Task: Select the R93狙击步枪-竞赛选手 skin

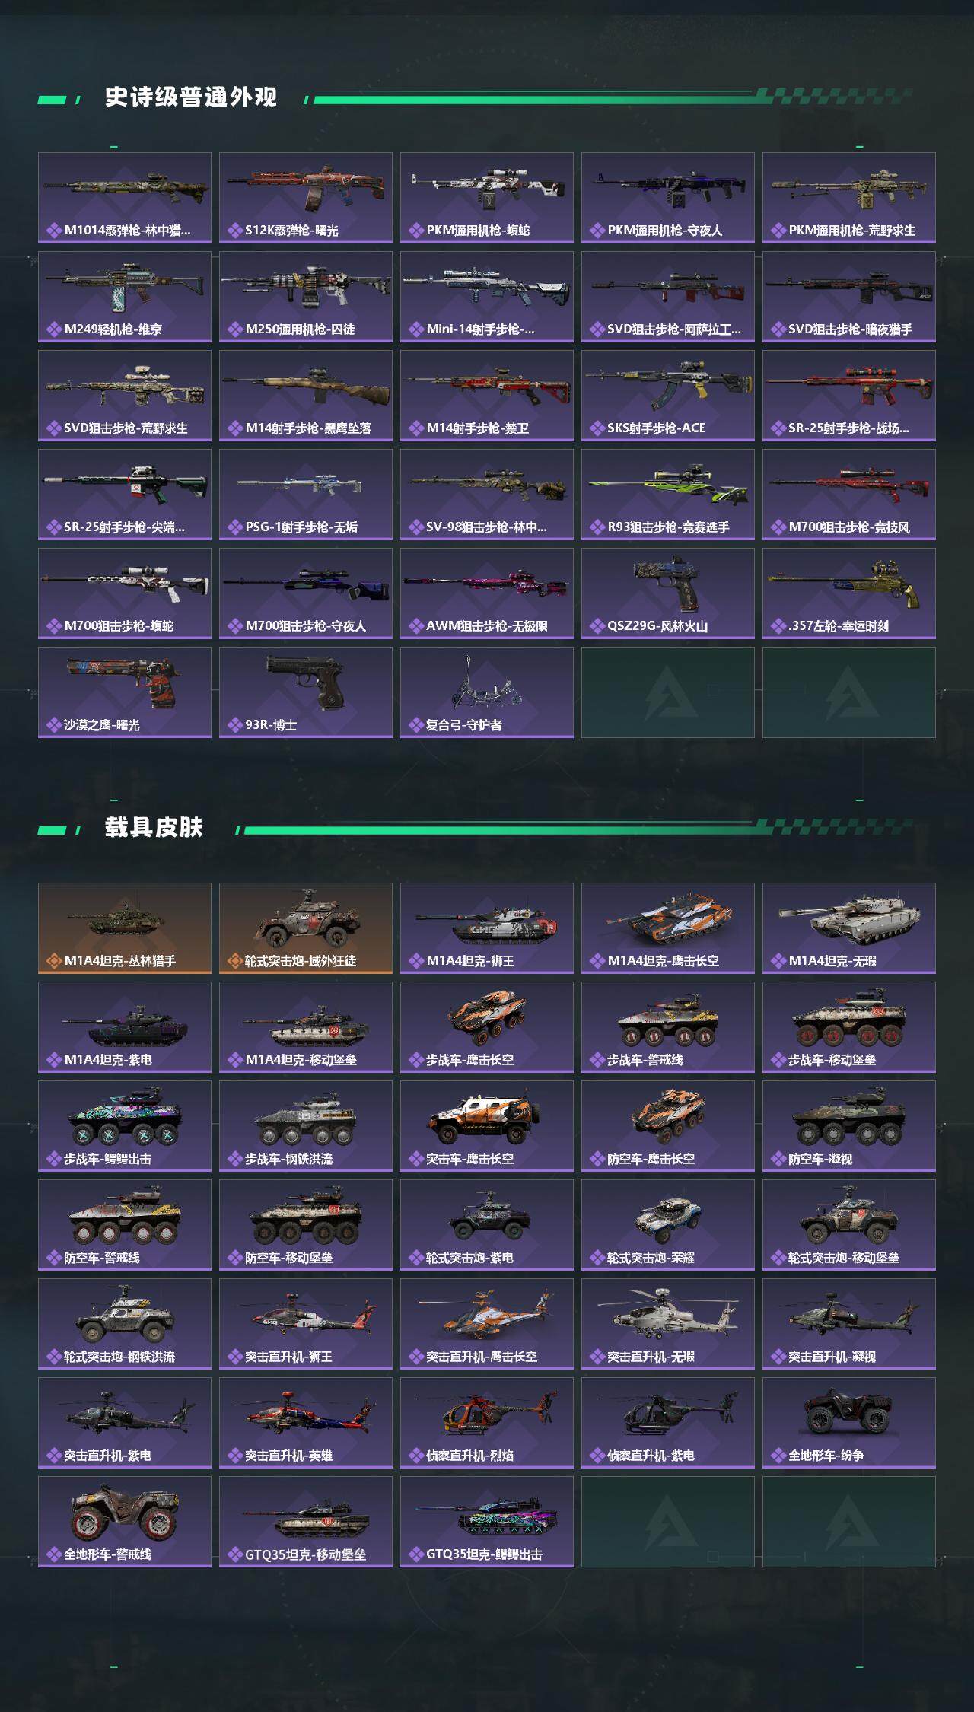Action: point(668,495)
